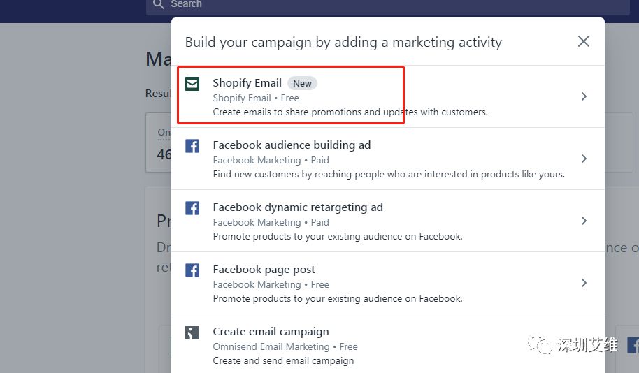Expand Facebook audience building ad chevron
The image size is (639, 373).
584,159
